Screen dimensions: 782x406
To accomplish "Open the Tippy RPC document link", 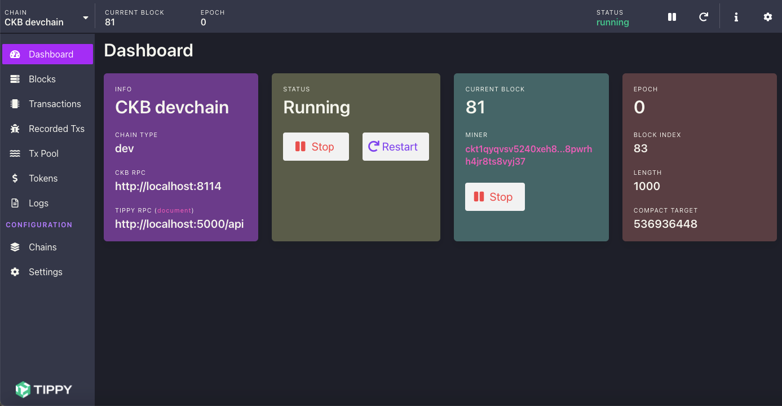I will [x=174, y=210].
